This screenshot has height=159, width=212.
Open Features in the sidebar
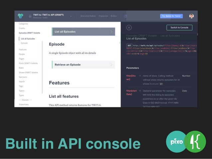click(x=23, y=49)
